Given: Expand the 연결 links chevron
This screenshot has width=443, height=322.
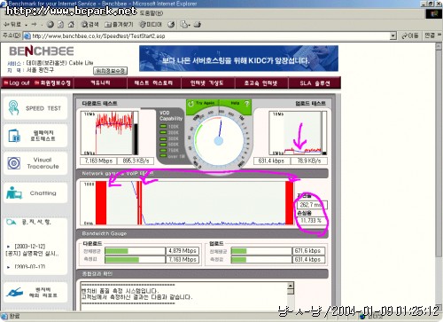Looking at the screenshot, I should (x=439, y=35).
